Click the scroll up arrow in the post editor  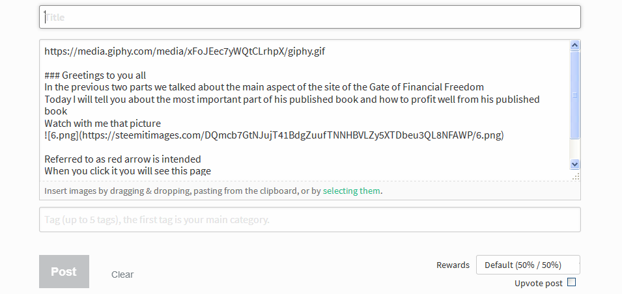pos(574,46)
